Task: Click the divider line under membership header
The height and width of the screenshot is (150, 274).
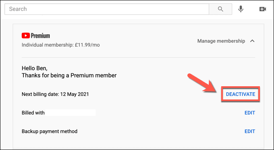Action: pyautogui.click(x=138, y=57)
